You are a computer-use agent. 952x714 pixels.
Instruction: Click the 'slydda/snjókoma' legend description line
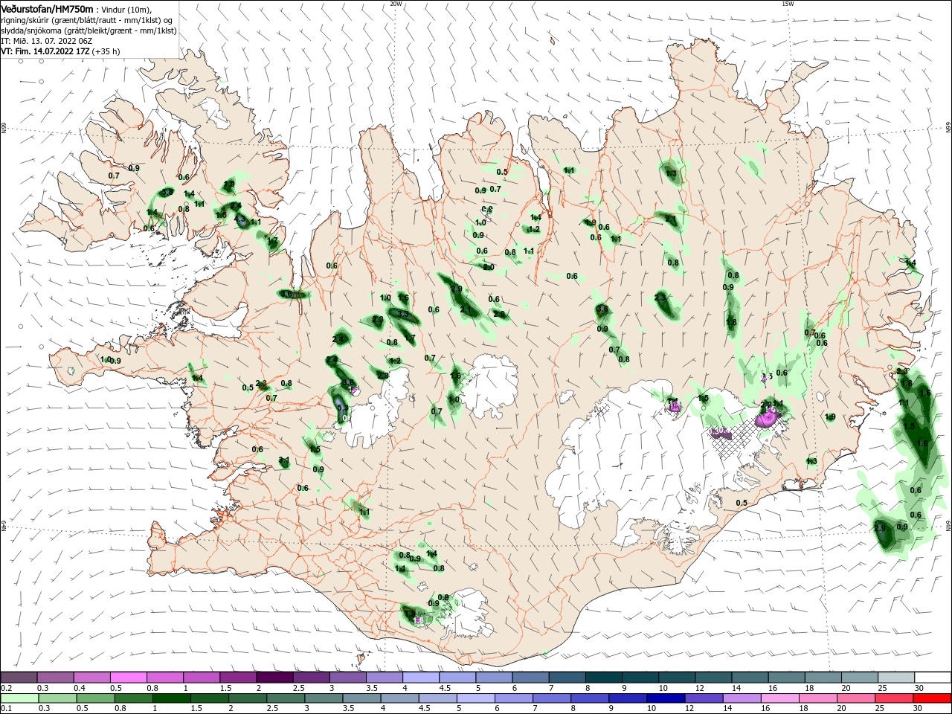pyautogui.click(x=89, y=30)
